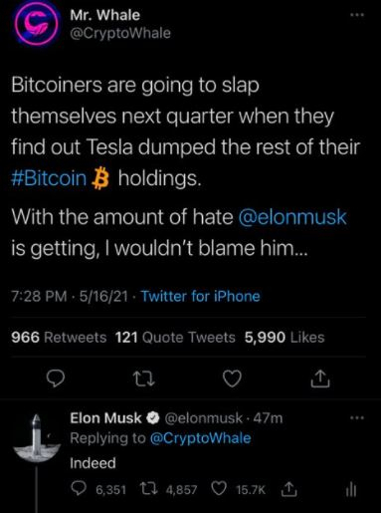Screen dimensions: 381x513
Task: View the 966 Retweets list
Action: tap(59, 338)
